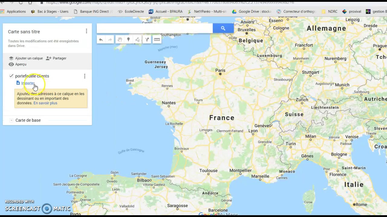Viewport: 387px width, 217px height.
Task: Click the Stuttgart city label
Action: 311,72
